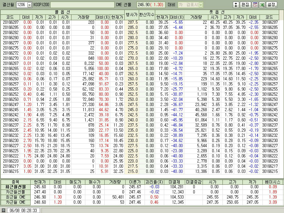Select the 최근월선물 row label
This screenshot has width=284, height=213.
(15, 186)
